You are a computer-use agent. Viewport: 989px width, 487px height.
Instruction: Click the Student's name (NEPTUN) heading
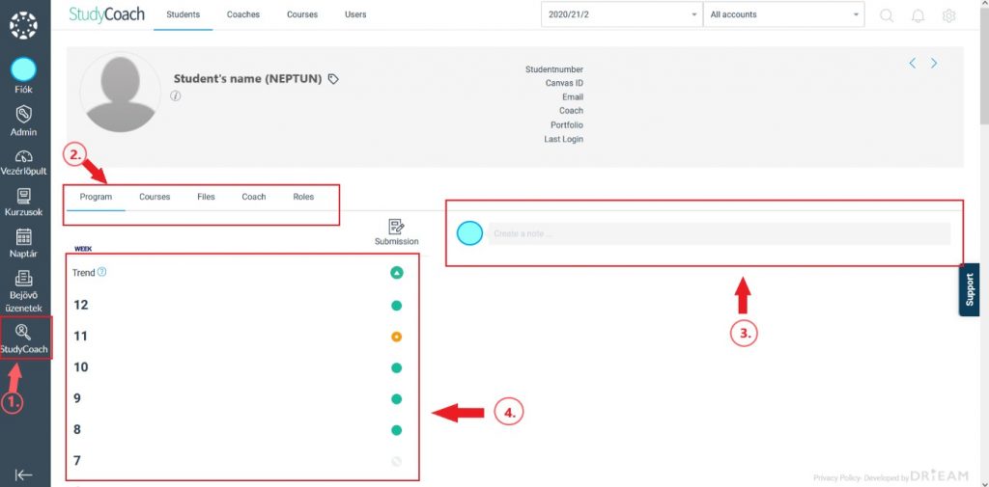click(248, 79)
